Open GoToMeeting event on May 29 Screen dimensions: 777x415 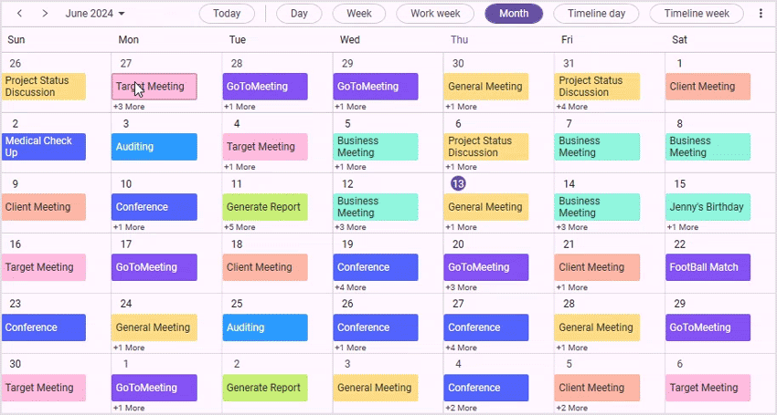pos(376,87)
